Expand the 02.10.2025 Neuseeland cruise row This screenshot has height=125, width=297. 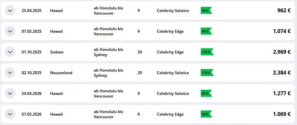click(10, 73)
